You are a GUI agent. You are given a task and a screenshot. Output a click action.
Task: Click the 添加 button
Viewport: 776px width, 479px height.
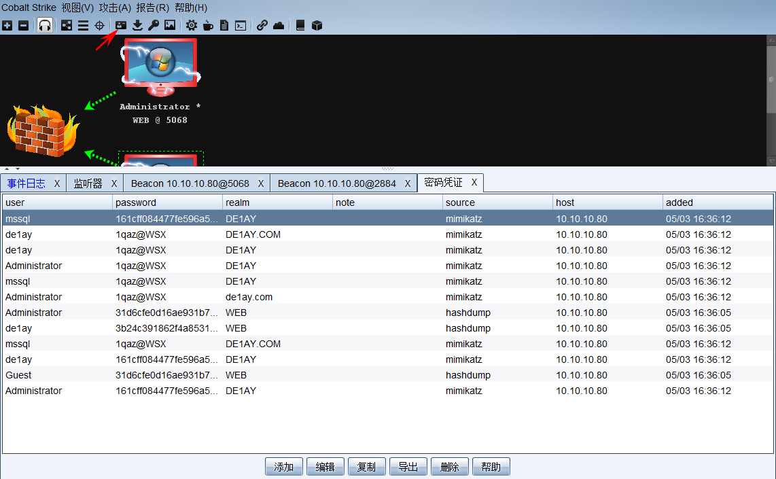[283, 467]
